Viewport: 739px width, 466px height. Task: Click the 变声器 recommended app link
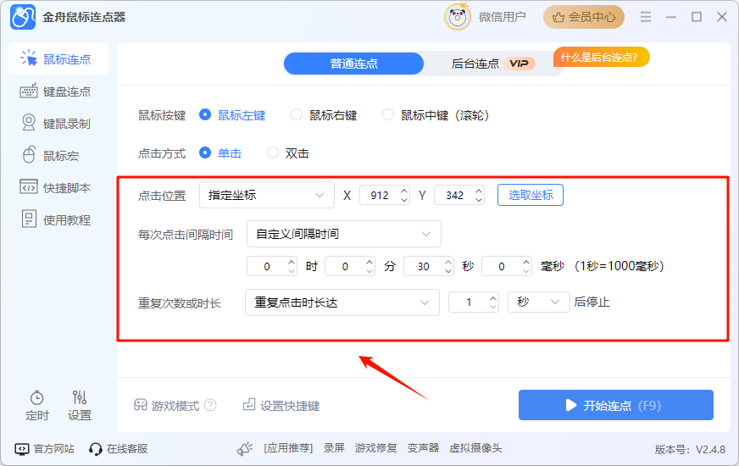pos(423,448)
